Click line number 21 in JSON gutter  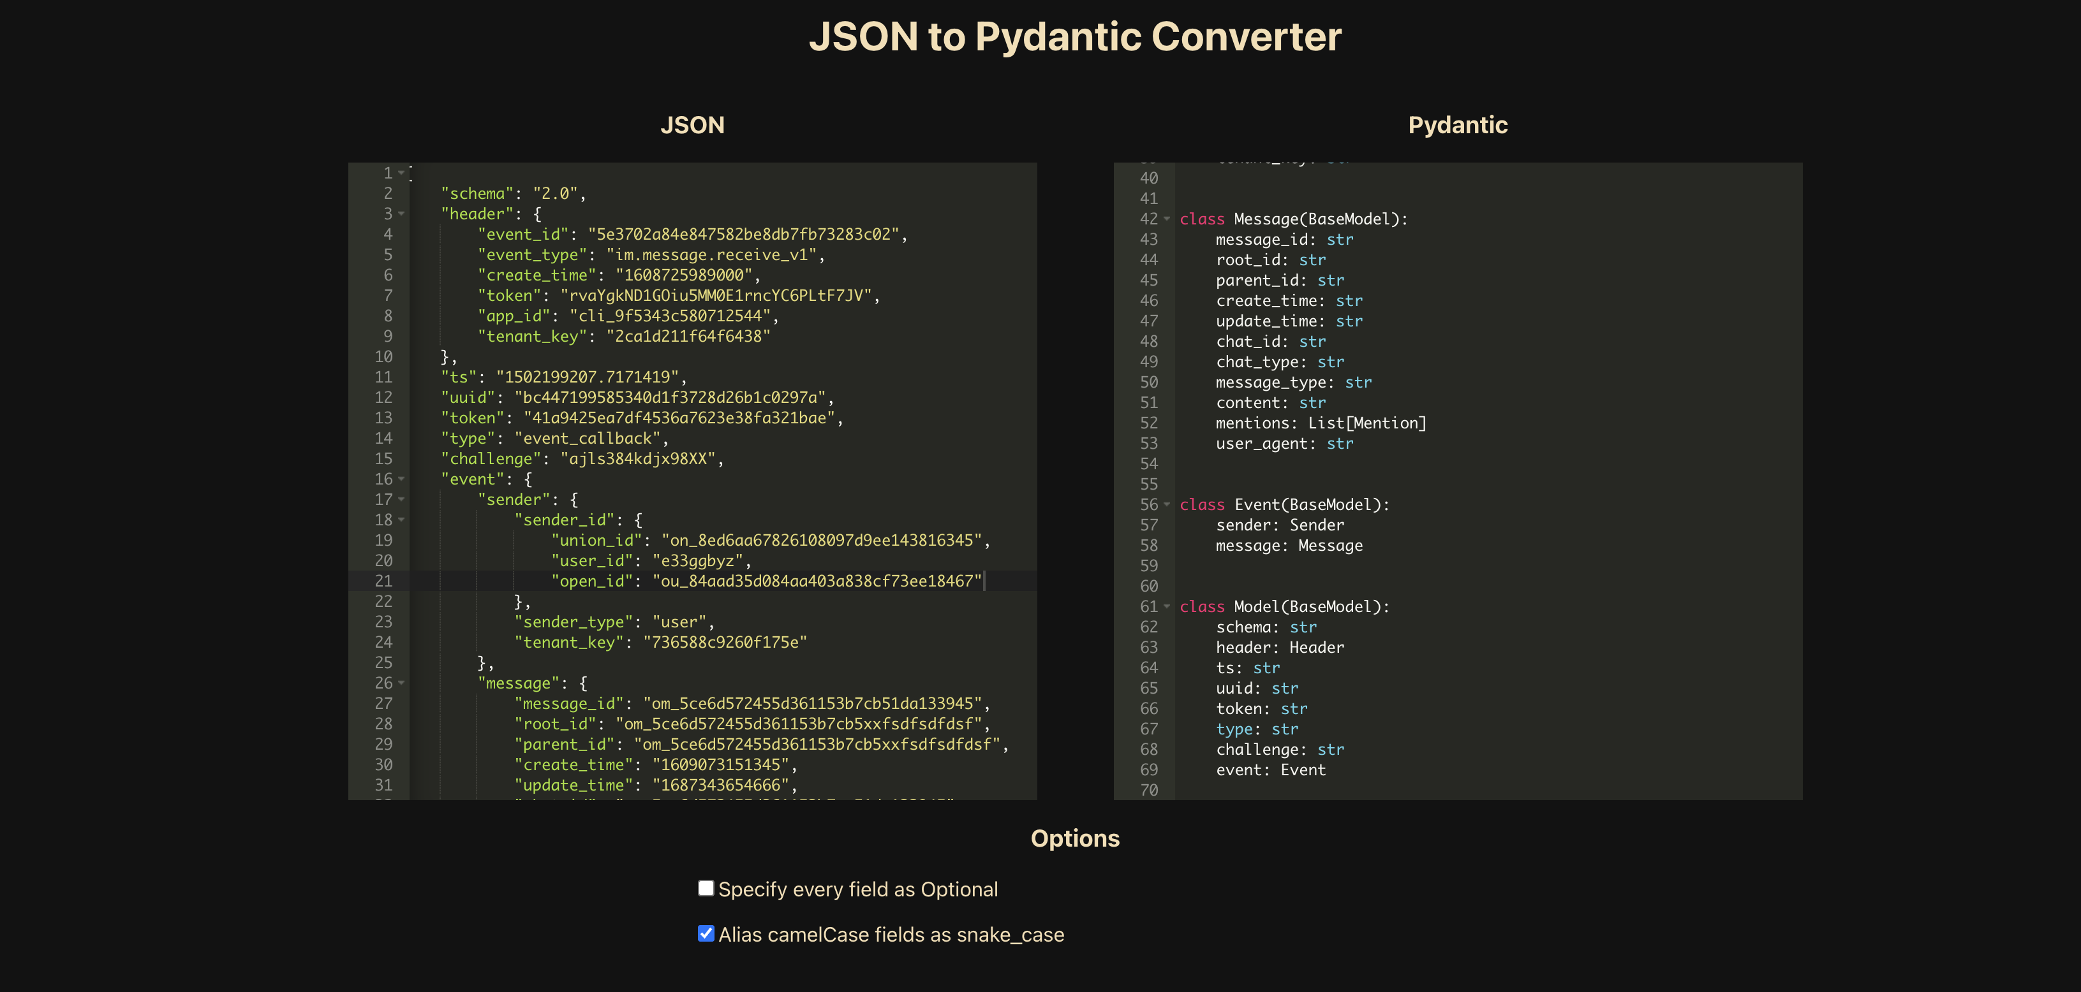[383, 581]
